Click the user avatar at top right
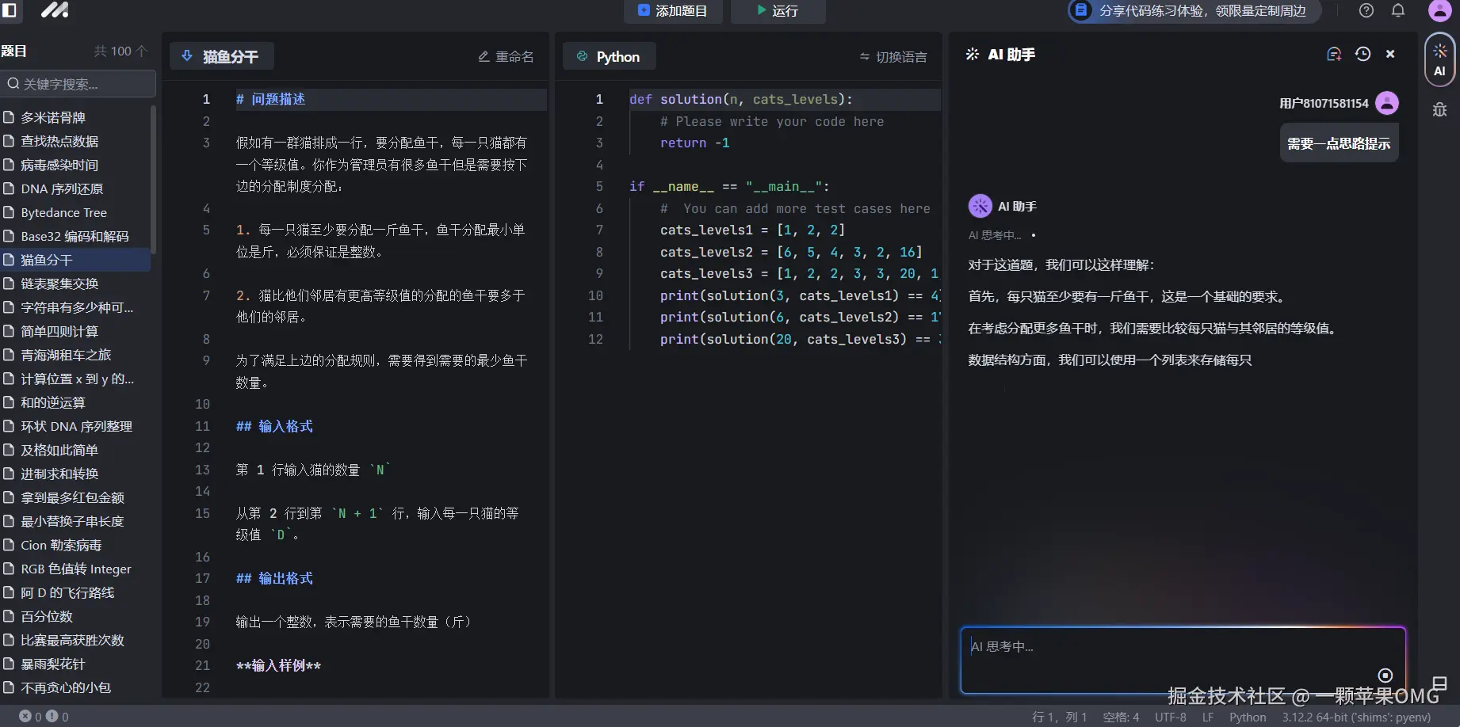The image size is (1460, 727). [1439, 10]
